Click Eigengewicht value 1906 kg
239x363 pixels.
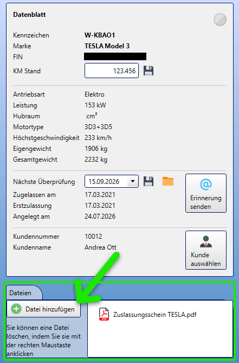tap(96, 149)
